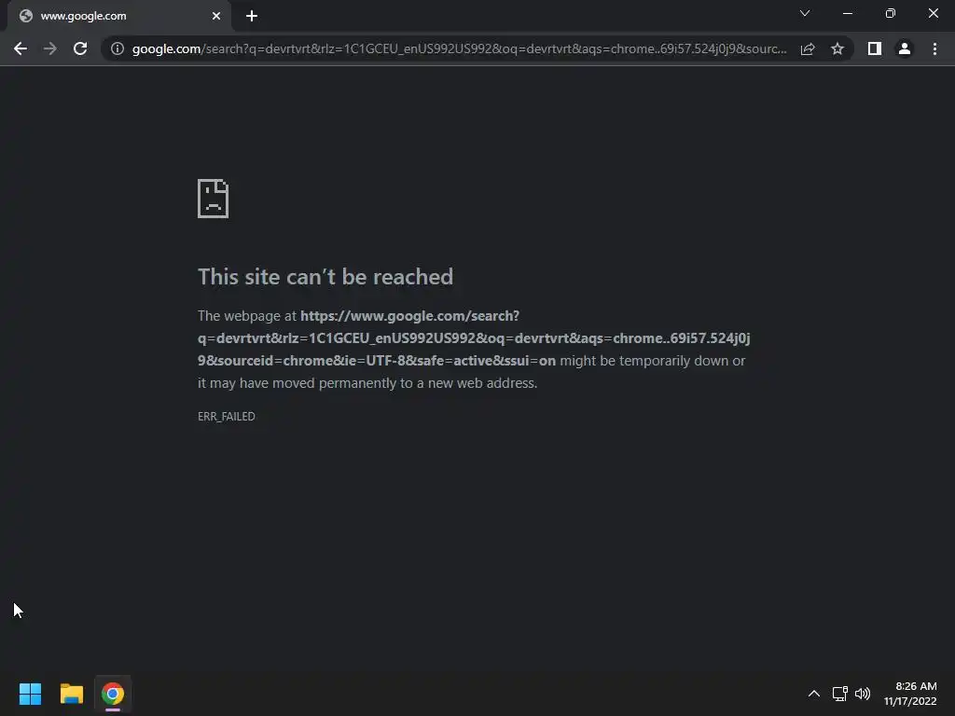Restore down the Chrome window
955x716 pixels.
(x=891, y=13)
